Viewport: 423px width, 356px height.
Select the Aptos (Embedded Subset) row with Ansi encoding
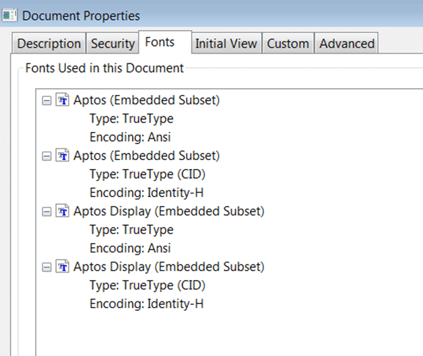click(x=146, y=100)
